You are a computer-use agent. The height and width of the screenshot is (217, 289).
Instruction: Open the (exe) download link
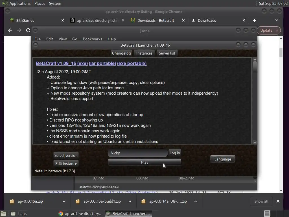[x=83, y=64]
